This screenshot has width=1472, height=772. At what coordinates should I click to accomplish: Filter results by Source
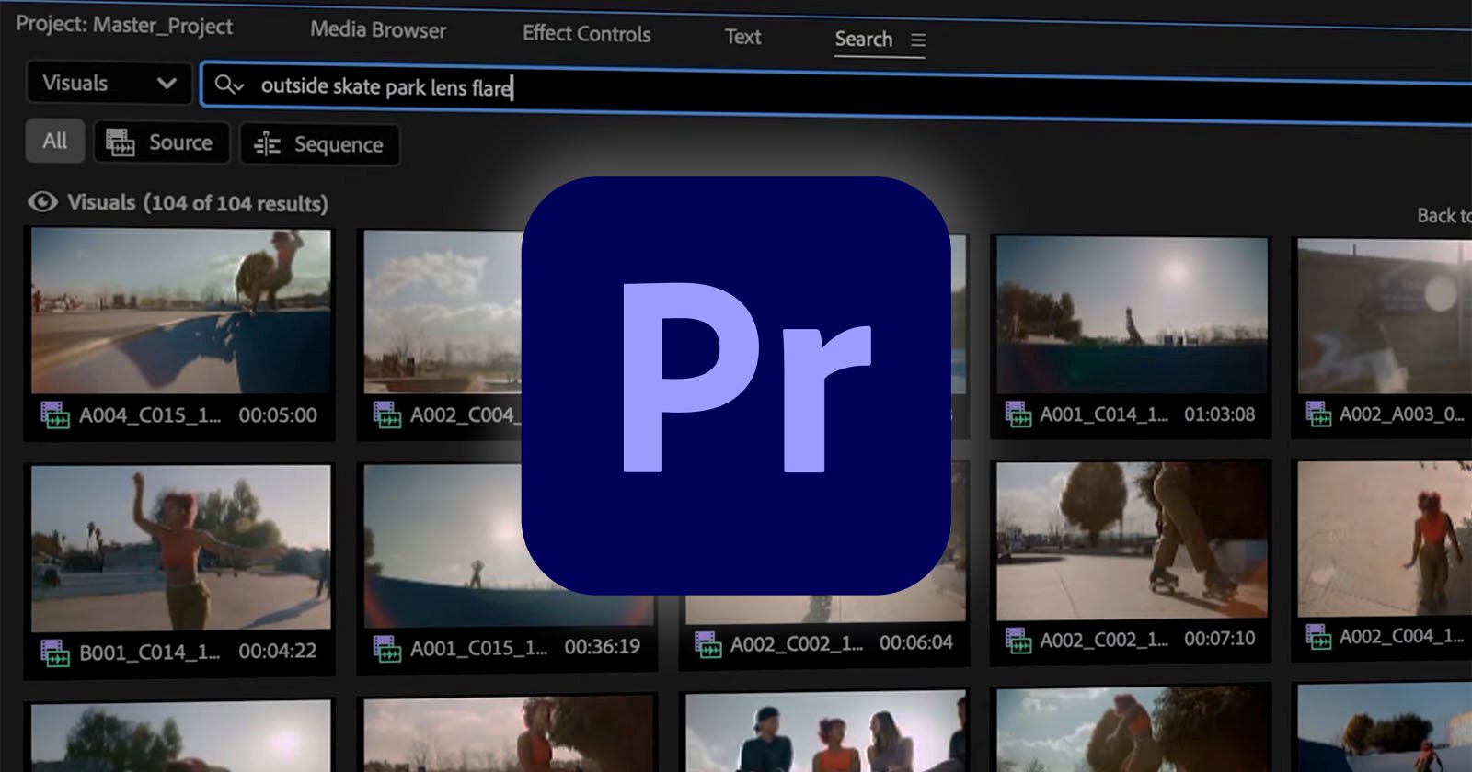click(x=161, y=142)
